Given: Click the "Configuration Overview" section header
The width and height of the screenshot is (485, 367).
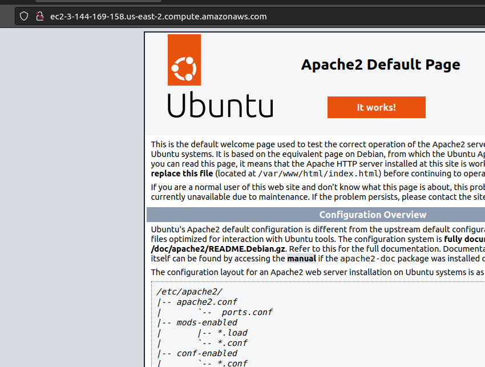Looking at the screenshot, I should (x=373, y=215).
